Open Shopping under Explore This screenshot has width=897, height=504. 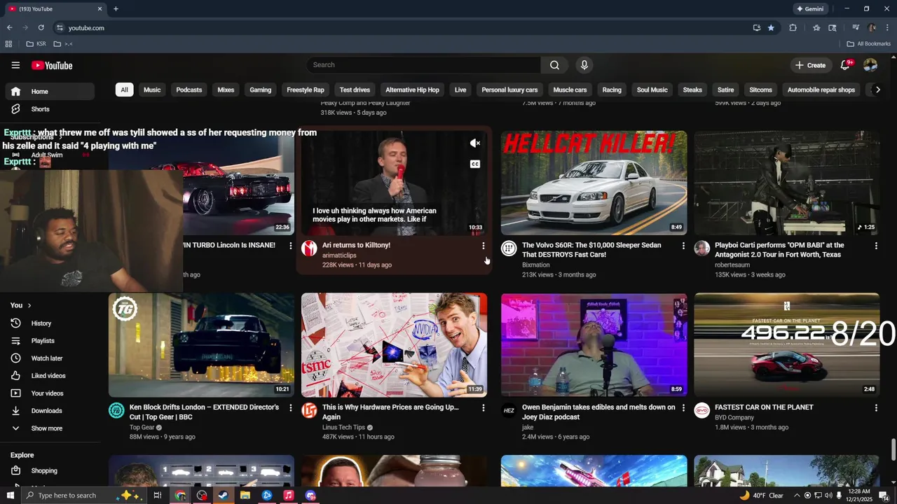coord(50,471)
